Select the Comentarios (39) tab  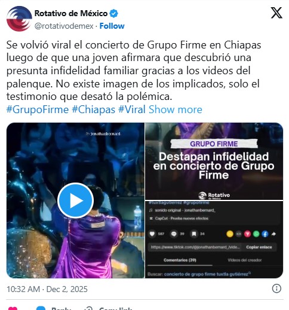[180, 260]
